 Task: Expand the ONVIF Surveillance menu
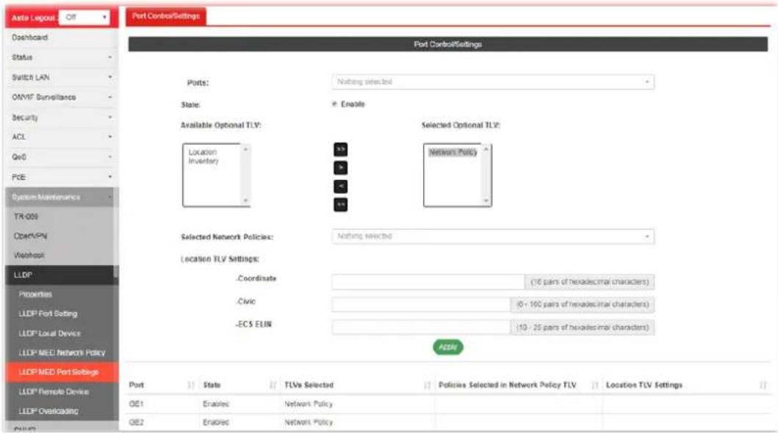pos(62,97)
